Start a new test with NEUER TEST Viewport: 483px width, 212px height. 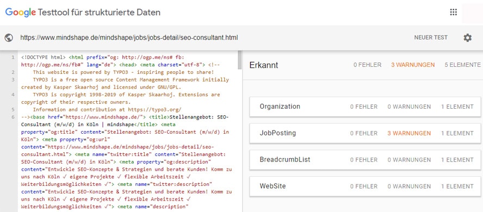tap(431, 38)
